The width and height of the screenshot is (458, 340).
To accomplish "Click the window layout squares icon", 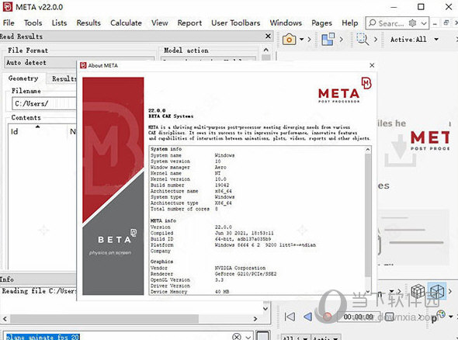I will 328,39.
